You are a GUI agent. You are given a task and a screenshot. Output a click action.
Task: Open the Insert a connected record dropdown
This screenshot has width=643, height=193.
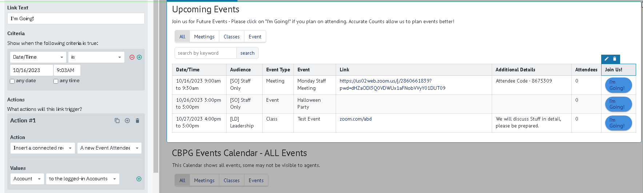pos(42,148)
